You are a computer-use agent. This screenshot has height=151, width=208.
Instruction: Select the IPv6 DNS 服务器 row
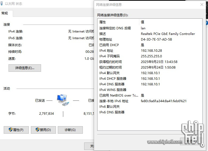(x=150, y=112)
